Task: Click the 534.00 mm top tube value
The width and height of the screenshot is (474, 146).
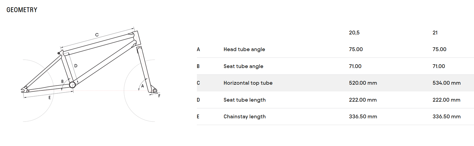Action: (x=447, y=83)
